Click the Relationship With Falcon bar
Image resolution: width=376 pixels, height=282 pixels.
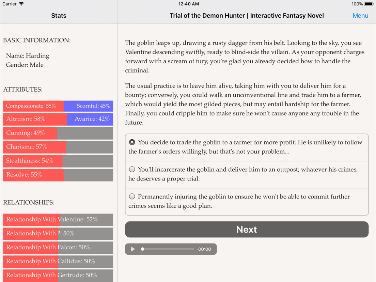[58, 248]
